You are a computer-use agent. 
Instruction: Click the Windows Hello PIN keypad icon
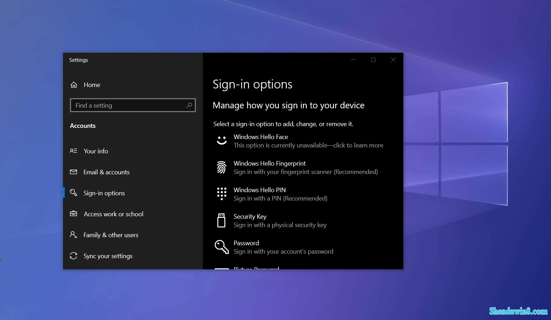(222, 194)
